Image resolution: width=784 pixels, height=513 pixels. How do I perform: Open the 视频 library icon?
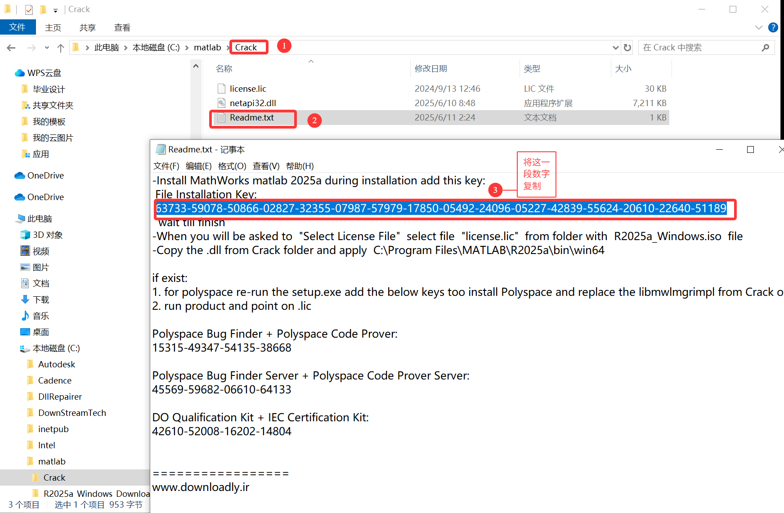point(25,251)
